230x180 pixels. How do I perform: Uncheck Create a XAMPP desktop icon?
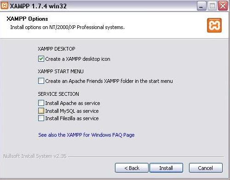point(41,59)
